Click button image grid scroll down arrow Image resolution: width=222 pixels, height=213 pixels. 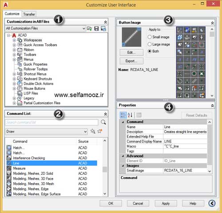coord(212,95)
